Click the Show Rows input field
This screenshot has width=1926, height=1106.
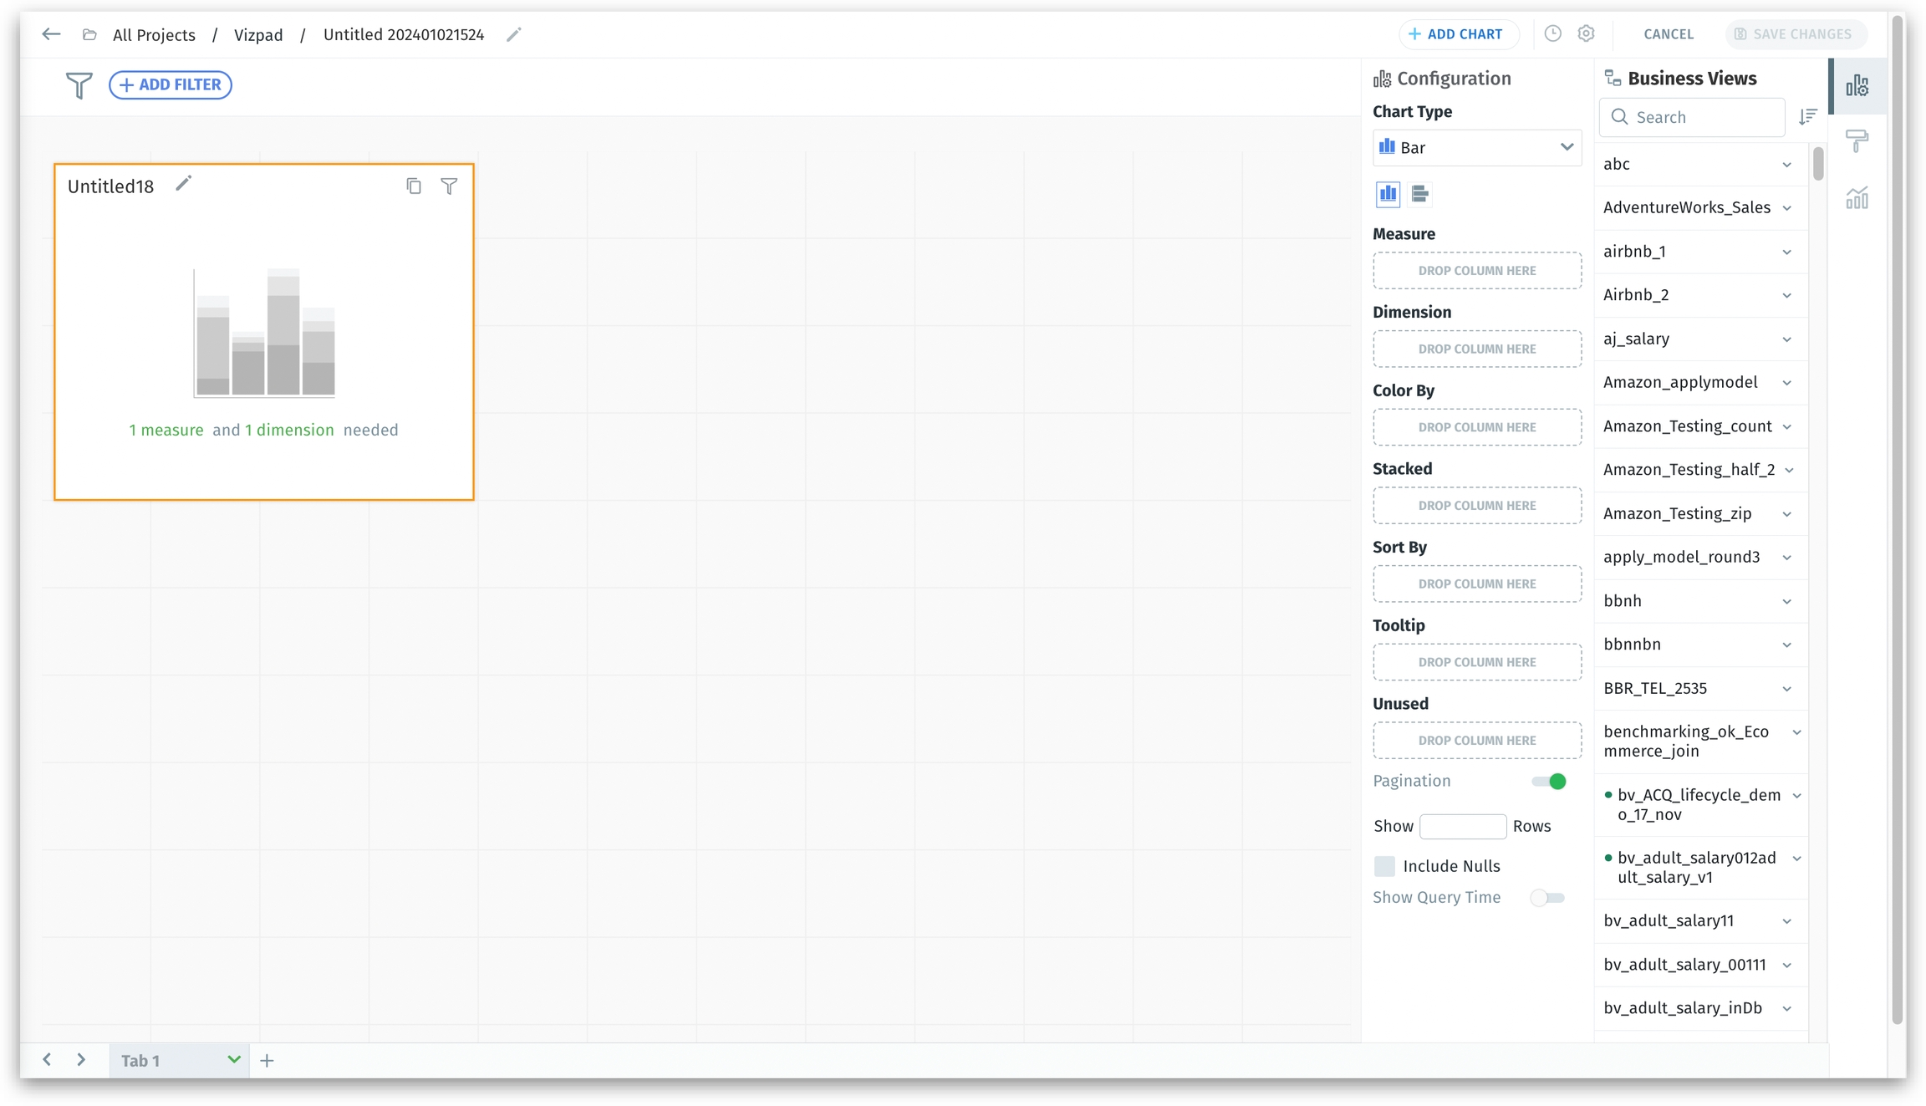pos(1462,826)
